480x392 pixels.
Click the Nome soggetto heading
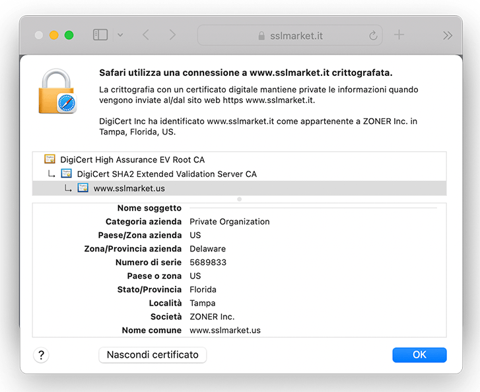[149, 208]
